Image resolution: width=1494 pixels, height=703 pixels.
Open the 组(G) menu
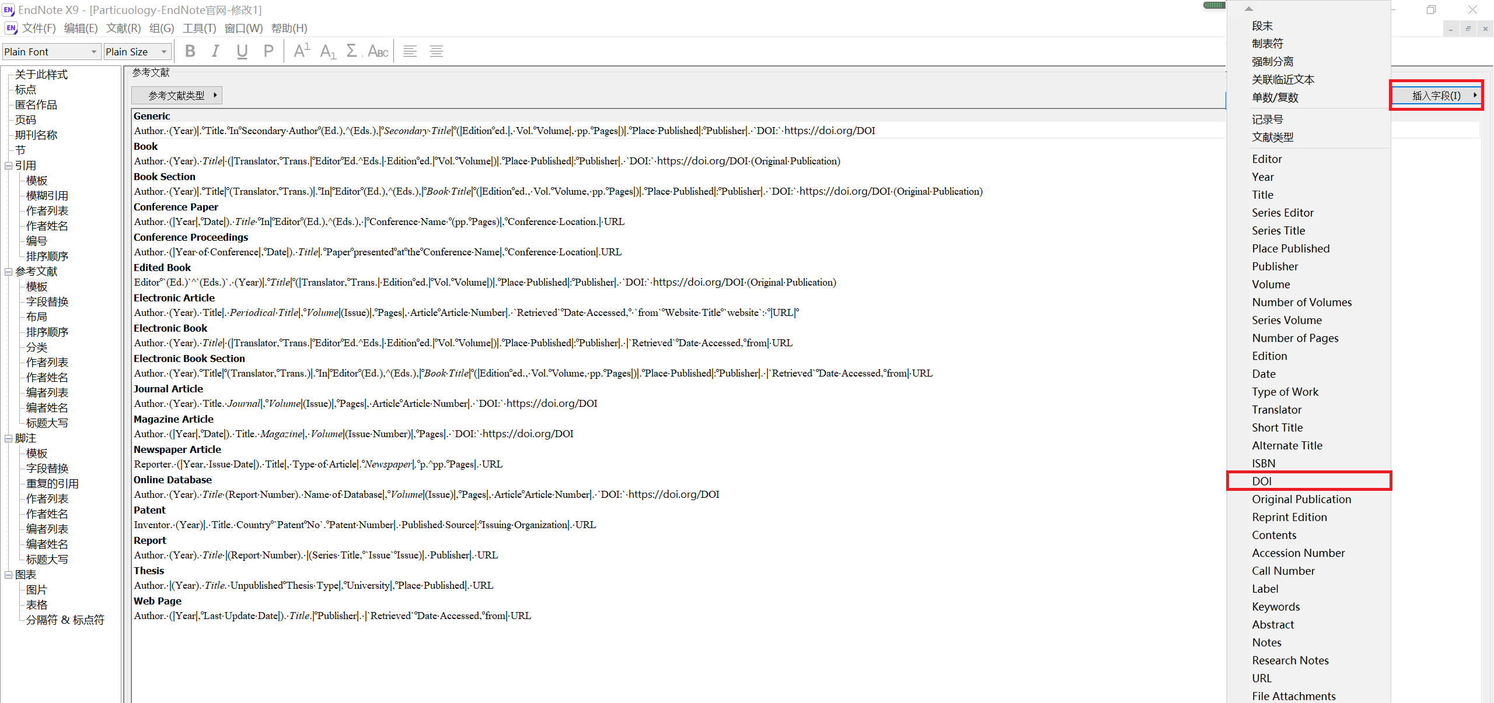pos(162,28)
